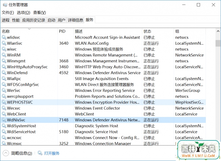Select the 服务 tab
This screenshot has width=221, height=161.
click(x=89, y=20)
